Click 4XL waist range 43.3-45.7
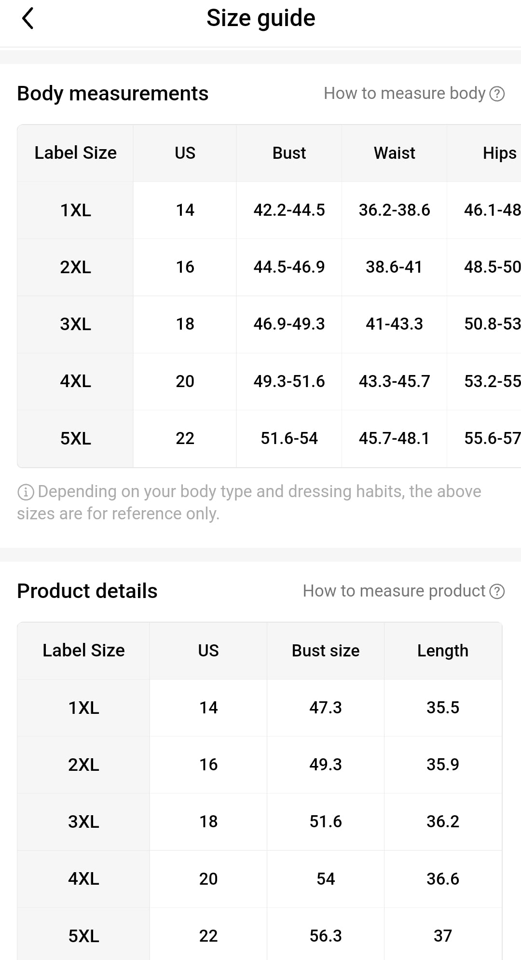Viewport: 521px width, 960px height. (394, 381)
